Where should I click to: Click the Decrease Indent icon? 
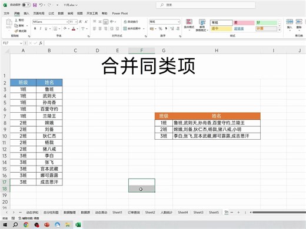(x=112, y=29)
